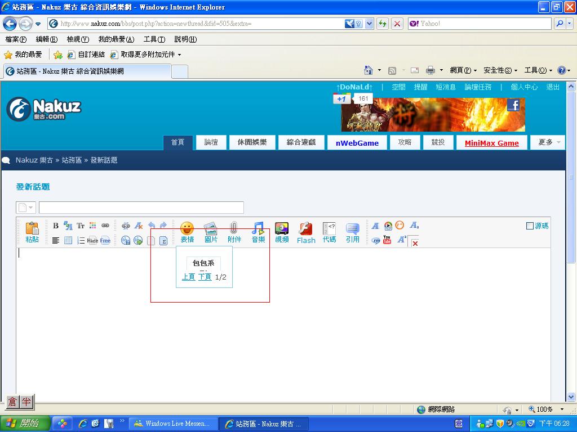577x432 pixels.
Task: Click the thread title input field
Action: pos(141,208)
